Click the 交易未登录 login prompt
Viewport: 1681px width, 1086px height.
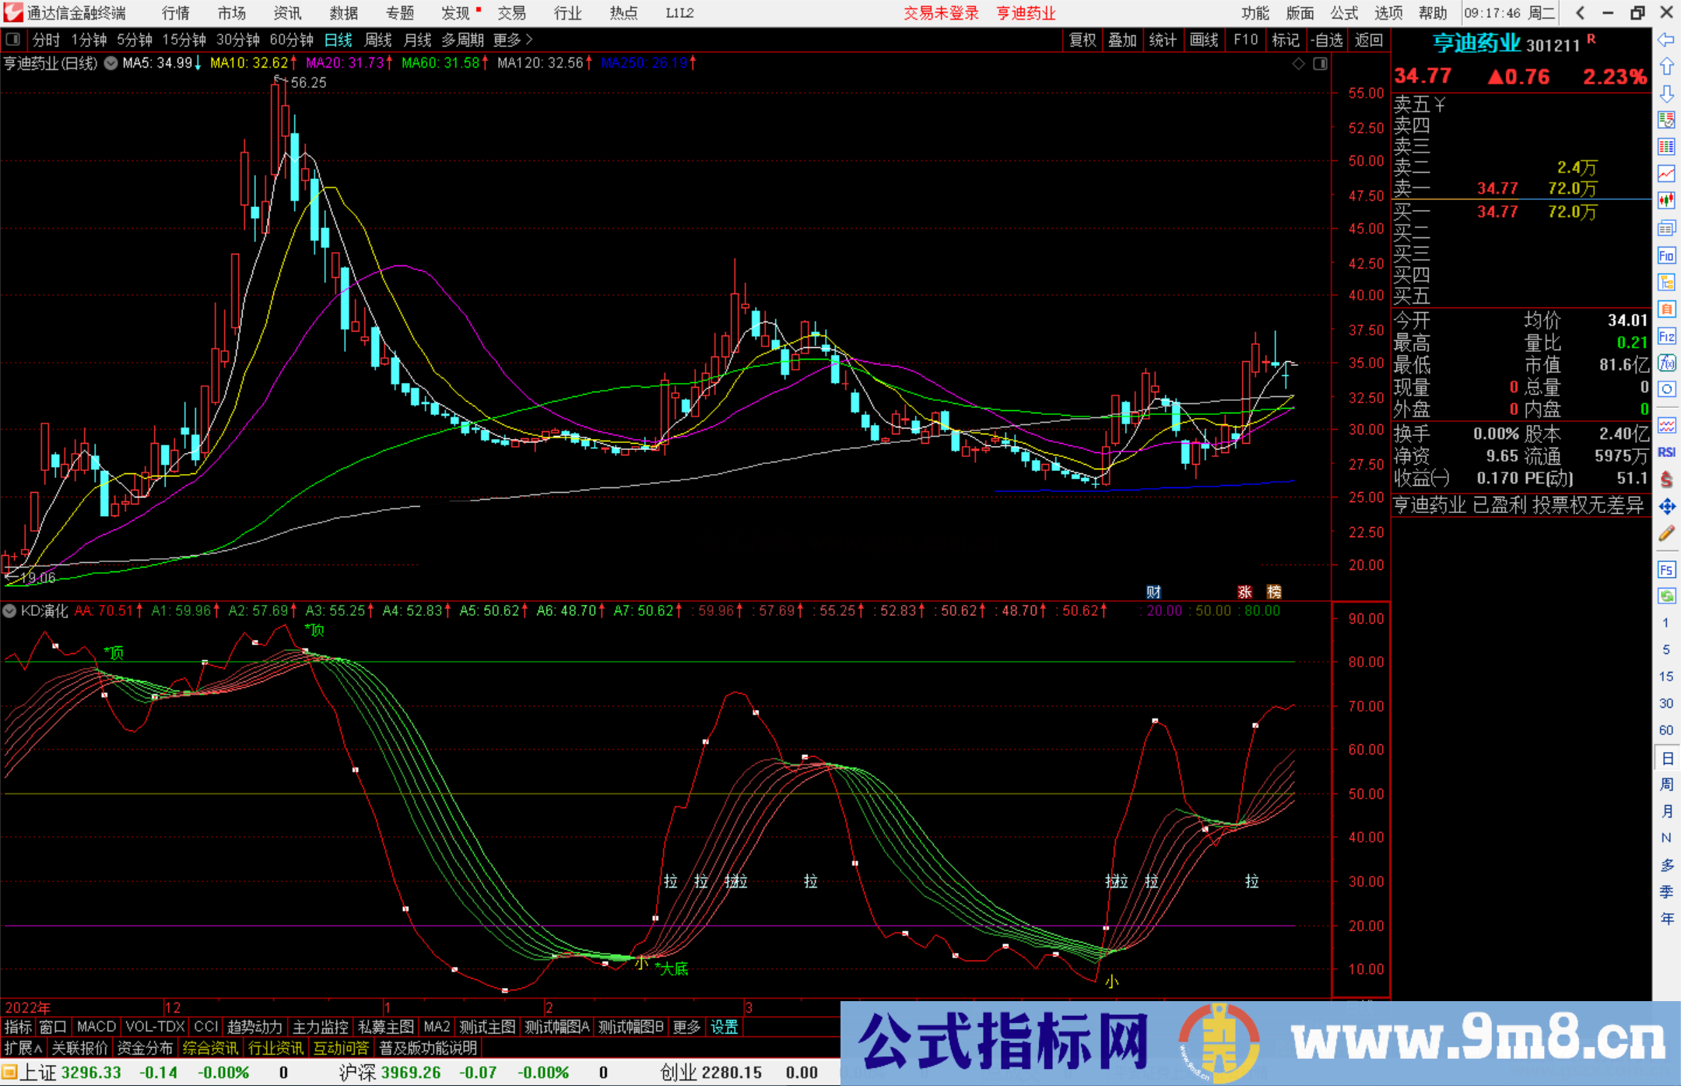tap(942, 13)
